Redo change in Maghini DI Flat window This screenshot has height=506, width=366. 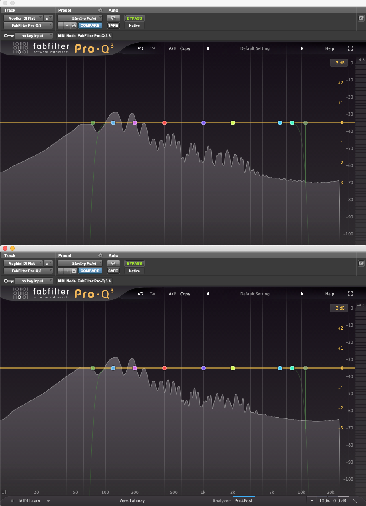152,294
